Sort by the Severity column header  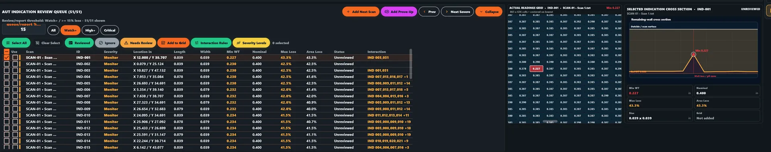111,52
